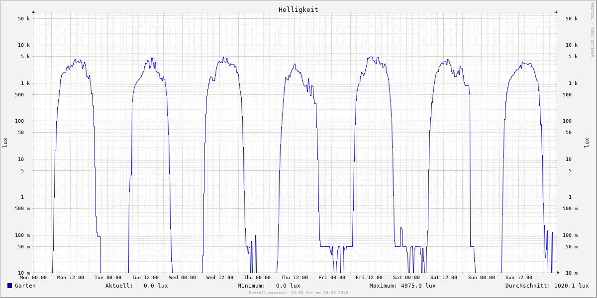Click the Fri 00:00 time axis label
The width and height of the screenshot is (597, 298).
(332, 278)
